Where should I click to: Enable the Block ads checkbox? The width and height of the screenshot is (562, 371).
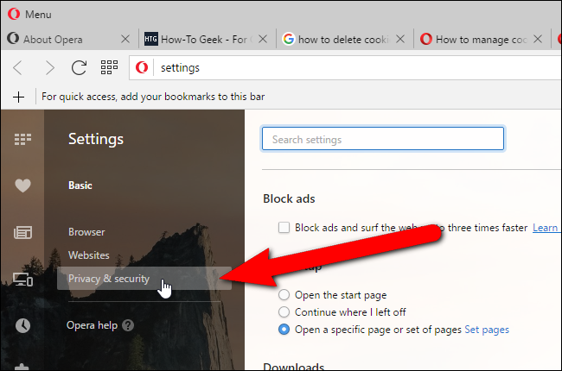[284, 228]
